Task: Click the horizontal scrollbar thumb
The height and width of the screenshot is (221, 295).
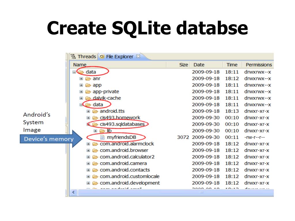Action: pyautogui.click(x=176, y=192)
